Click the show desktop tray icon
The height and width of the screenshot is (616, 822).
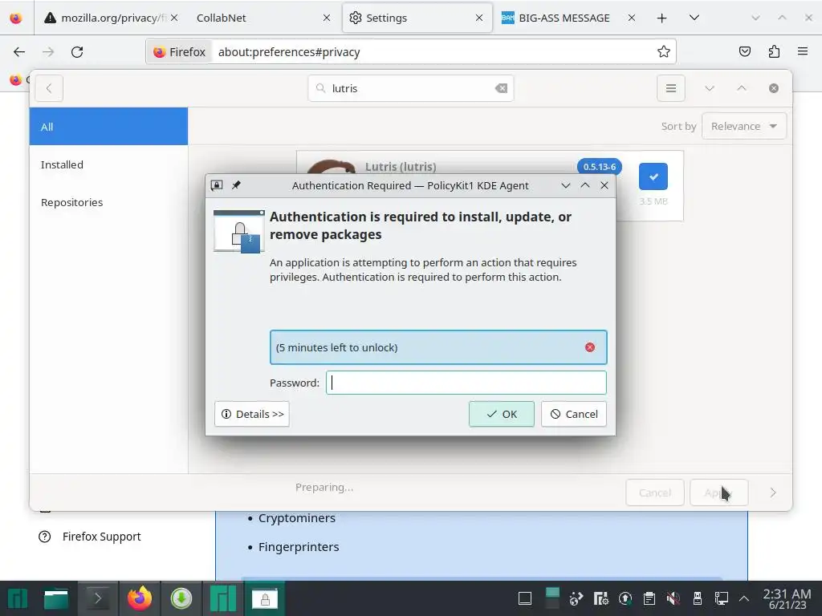525,598
